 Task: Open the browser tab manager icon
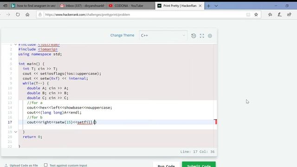click(x=5, y=6)
